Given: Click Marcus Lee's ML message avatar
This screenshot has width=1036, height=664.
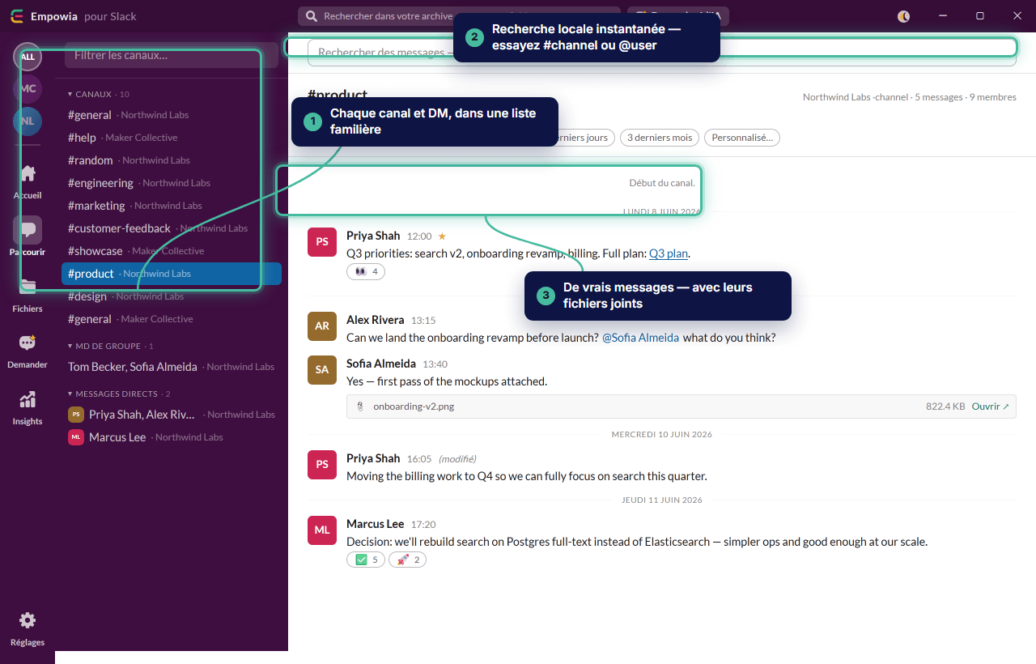Looking at the screenshot, I should (322, 530).
